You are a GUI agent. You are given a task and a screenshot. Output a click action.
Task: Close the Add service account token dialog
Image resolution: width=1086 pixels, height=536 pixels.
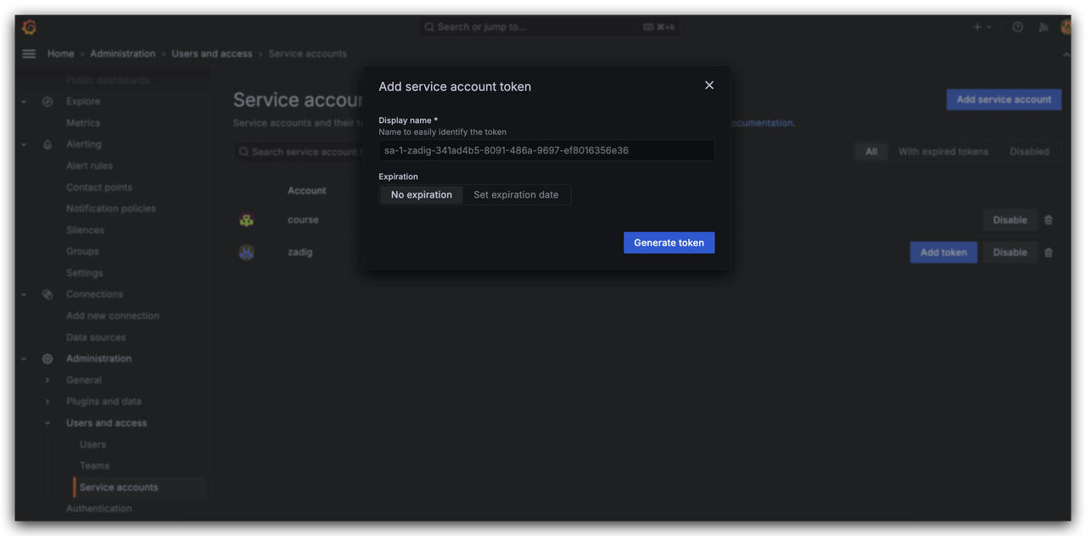[x=709, y=85]
